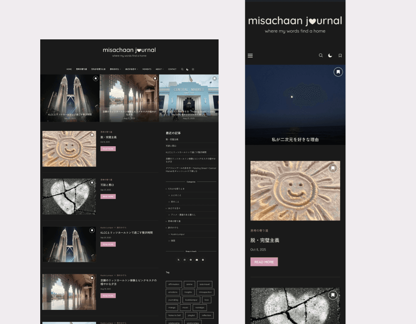Select the anime tag

[x=189, y=284]
